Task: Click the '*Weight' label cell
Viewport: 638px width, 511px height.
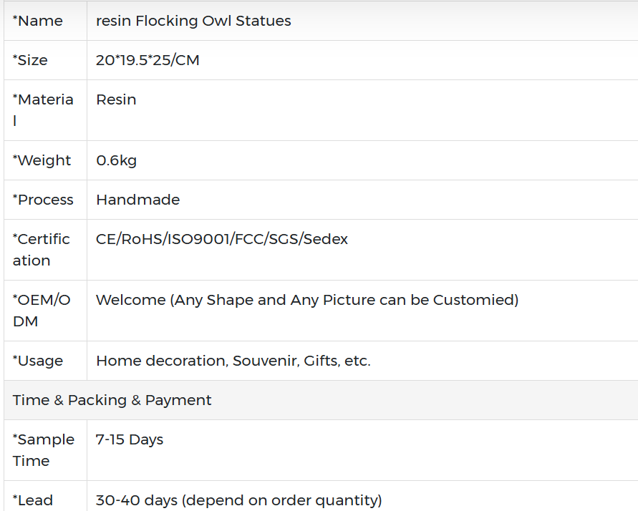Action: pyautogui.click(x=42, y=160)
